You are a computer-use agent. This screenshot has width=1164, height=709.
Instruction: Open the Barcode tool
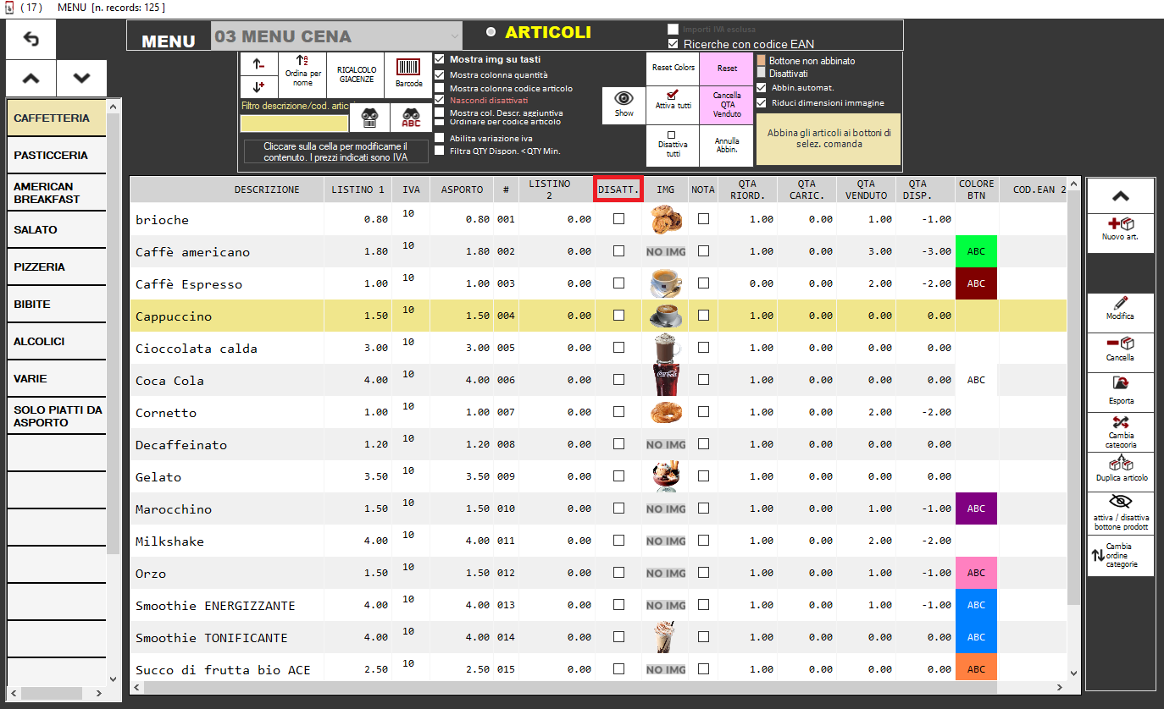(408, 69)
